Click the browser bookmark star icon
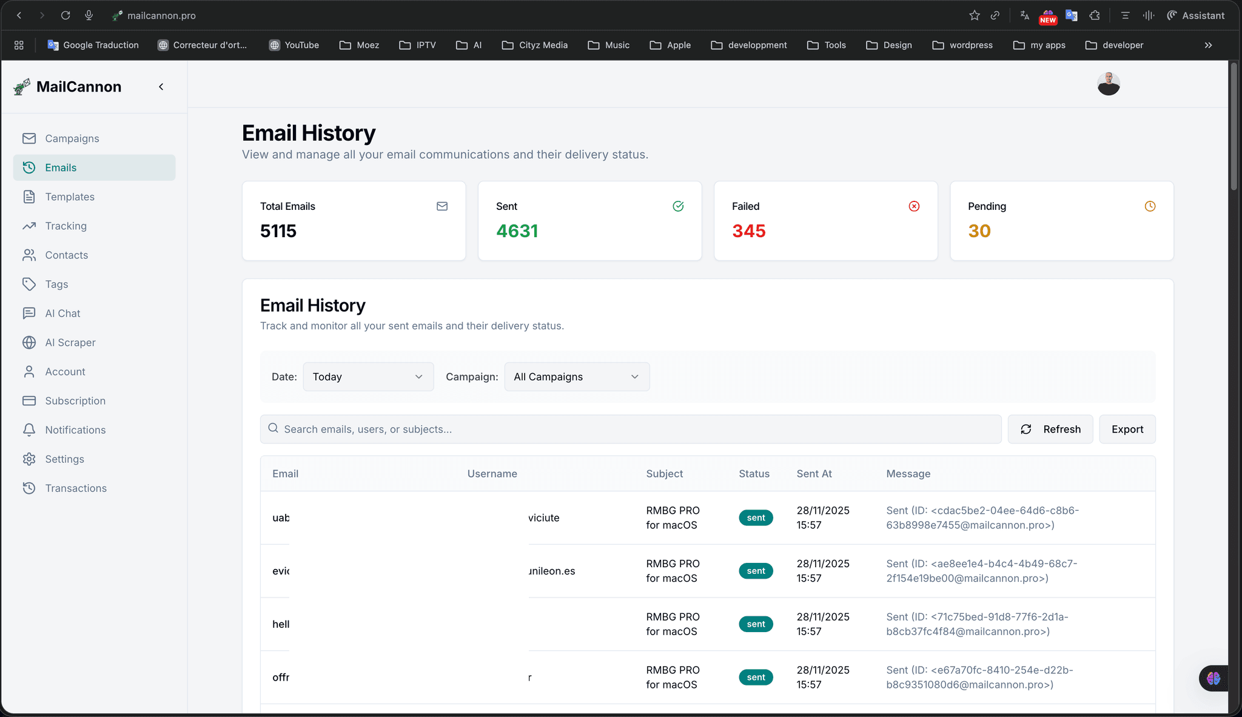The width and height of the screenshot is (1242, 717). pyautogui.click(x=974, y=16)
